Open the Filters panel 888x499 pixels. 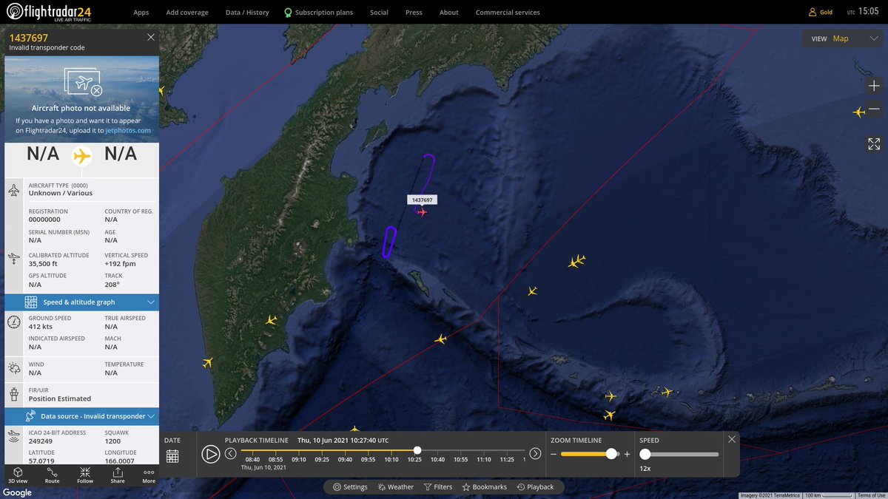(x=438, y=487)
